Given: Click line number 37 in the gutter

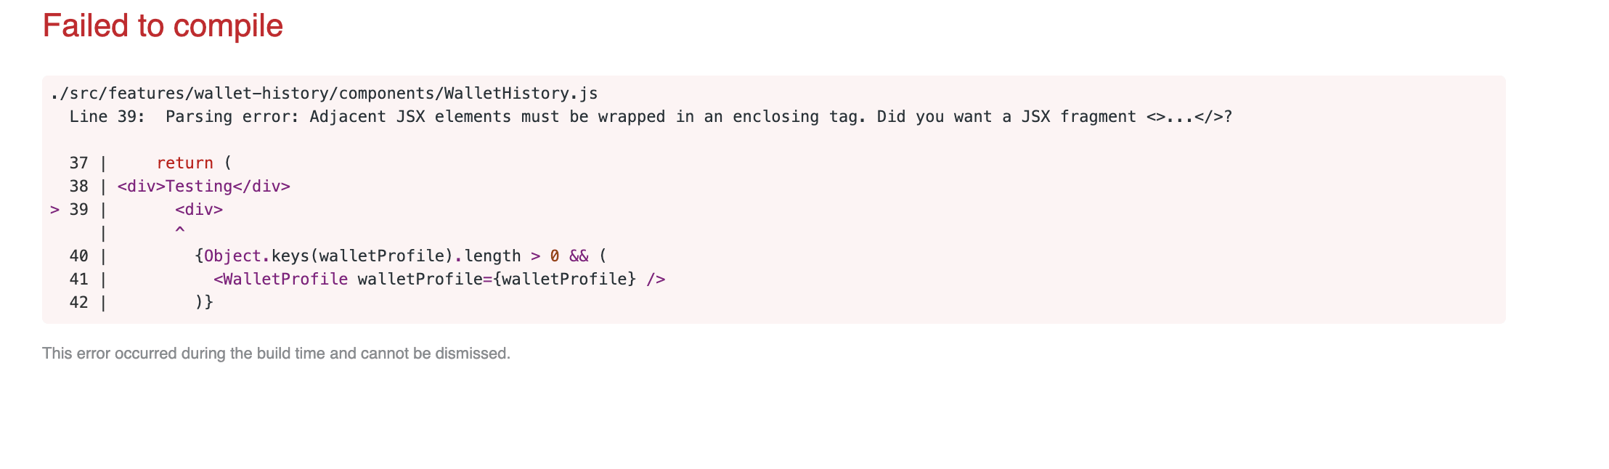Looking at the screenshot, I should [x=78, y=163].
